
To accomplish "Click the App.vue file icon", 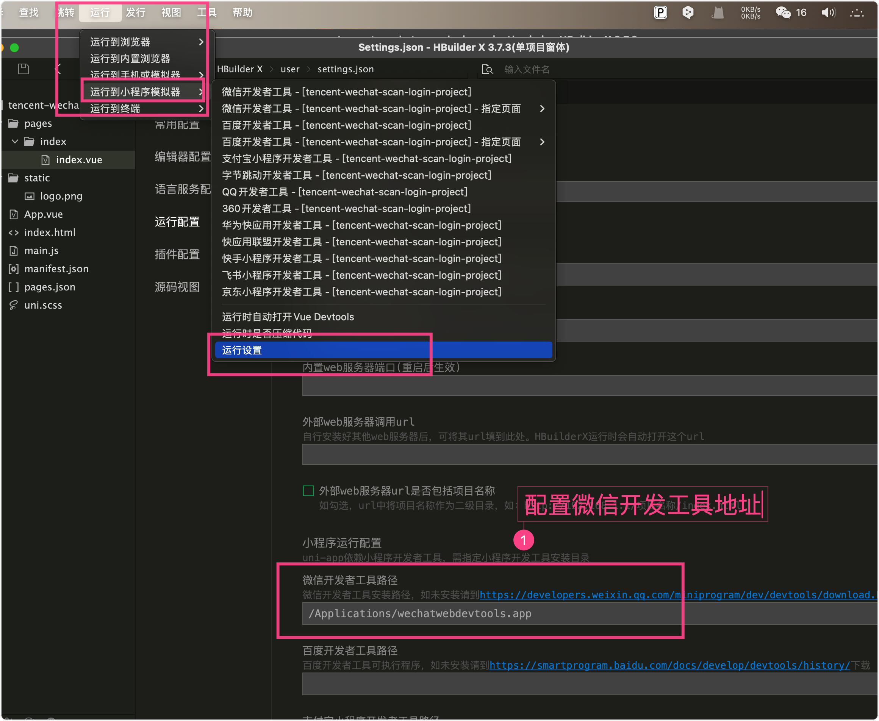I will click(x=14, y=214).
